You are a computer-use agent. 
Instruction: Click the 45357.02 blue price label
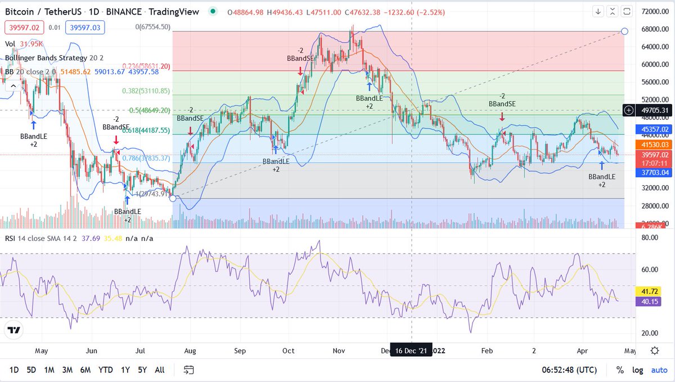coord(652,129)
